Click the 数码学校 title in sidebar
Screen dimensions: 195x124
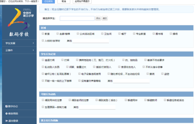(19, 34)
